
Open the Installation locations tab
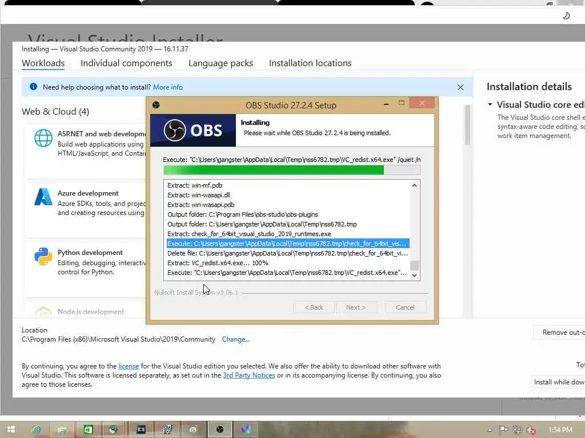tap(310, 63)
